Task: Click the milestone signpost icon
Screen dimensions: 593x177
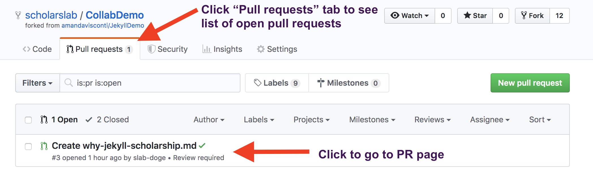Action: 321,83
